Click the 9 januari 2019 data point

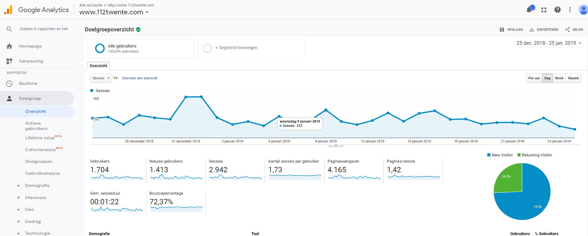tap(326, 110)
